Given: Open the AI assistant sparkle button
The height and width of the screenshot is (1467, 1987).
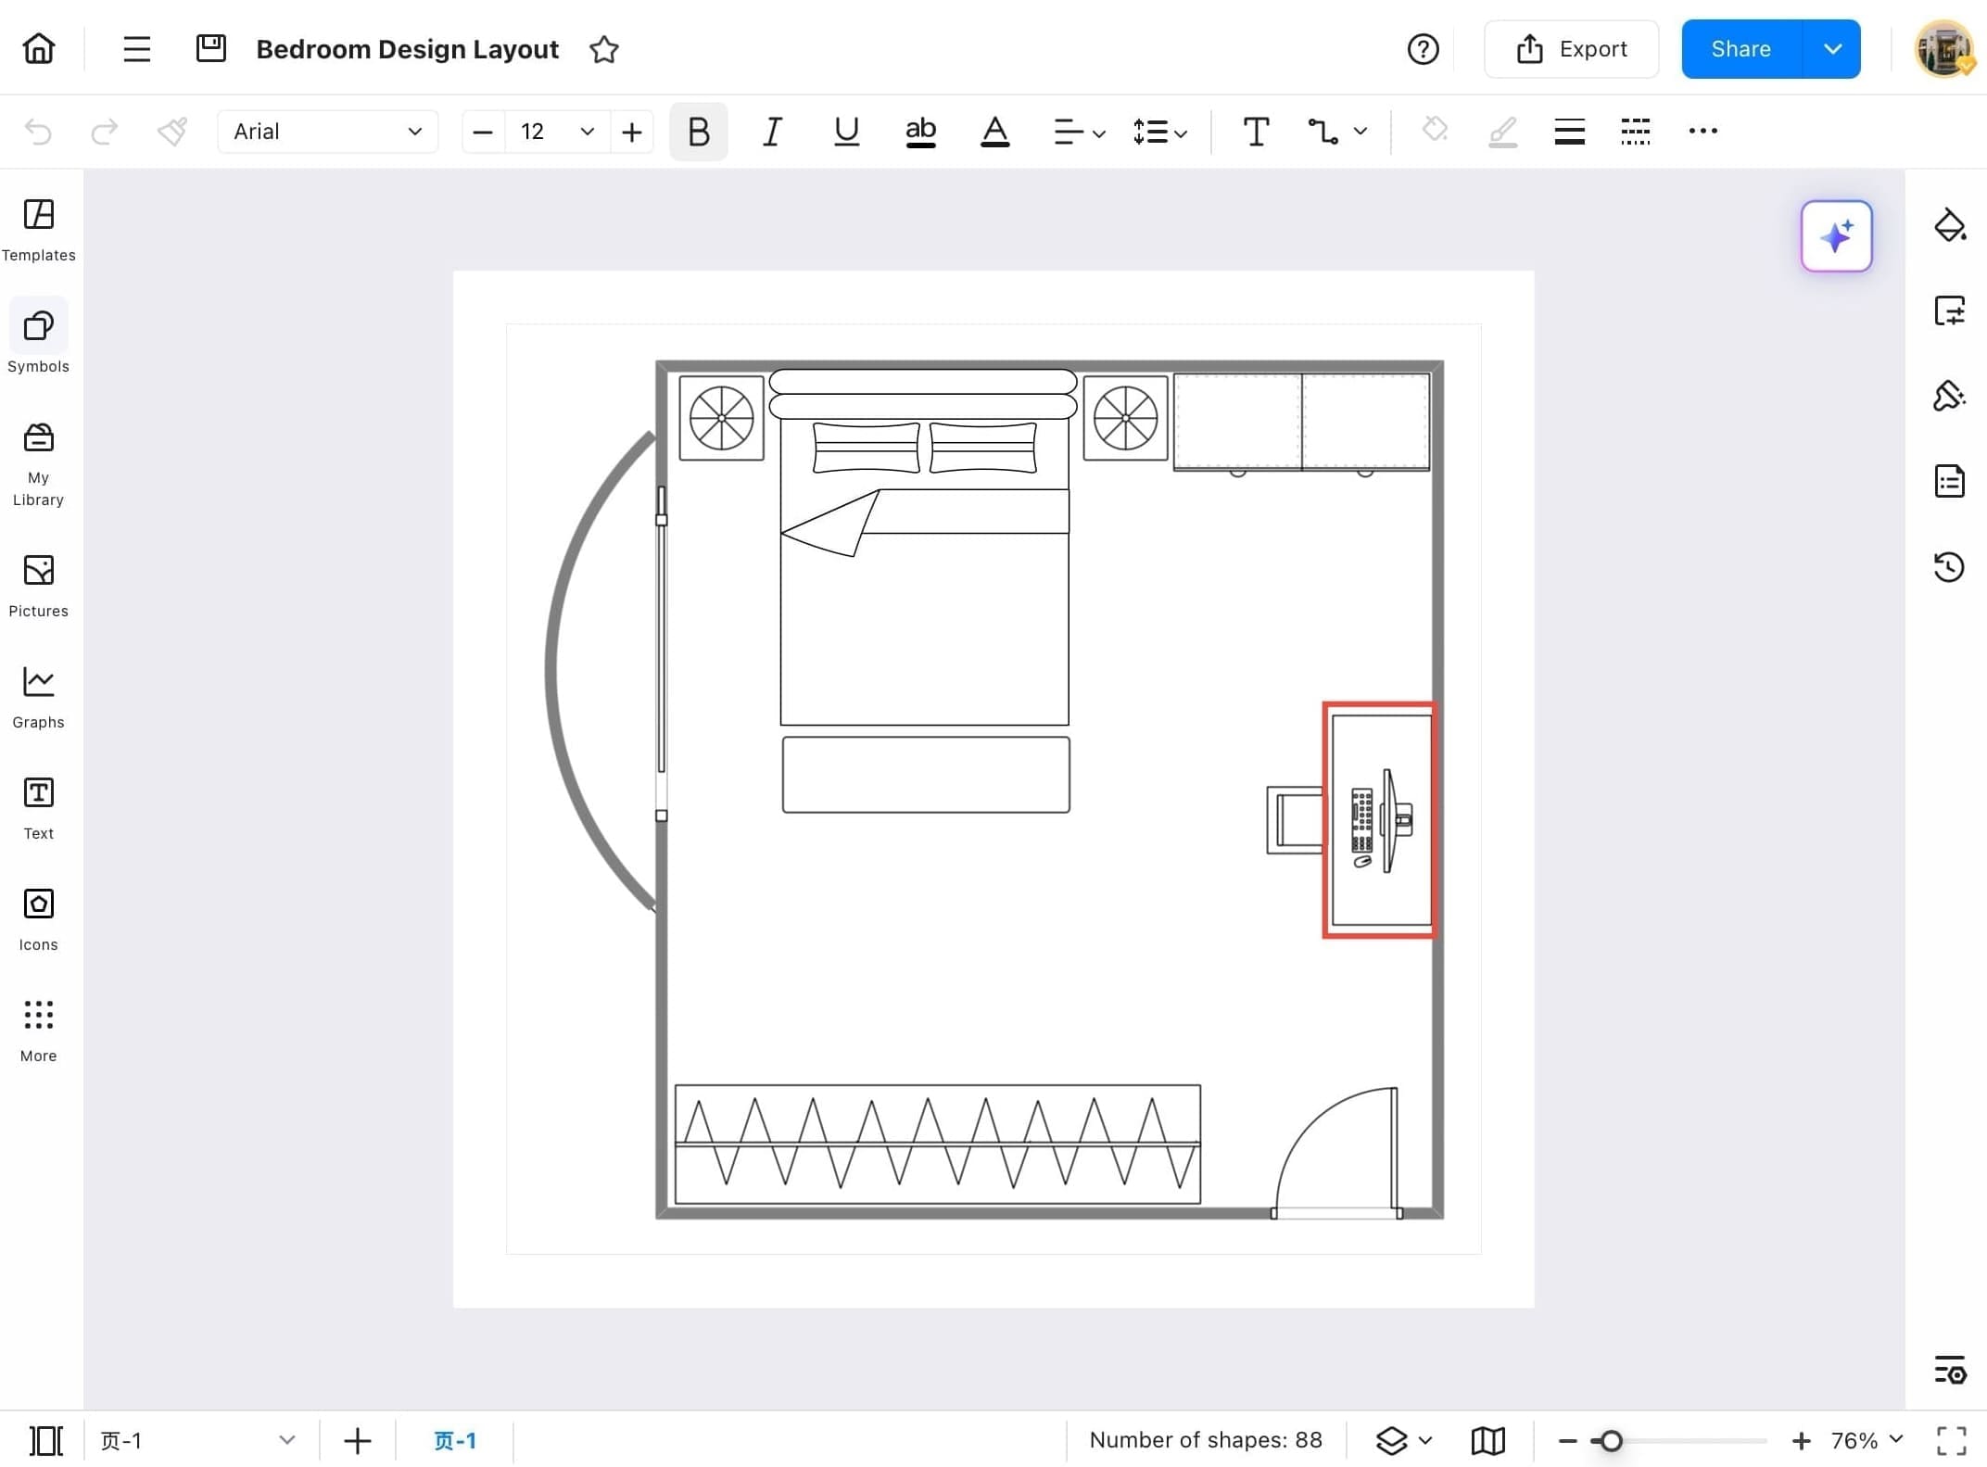Looking at the screenshot, I should point(1836,236).
